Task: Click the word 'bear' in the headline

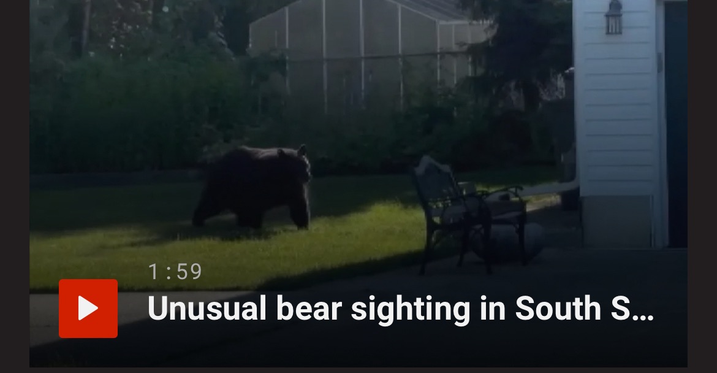Action: click(309, 308)
